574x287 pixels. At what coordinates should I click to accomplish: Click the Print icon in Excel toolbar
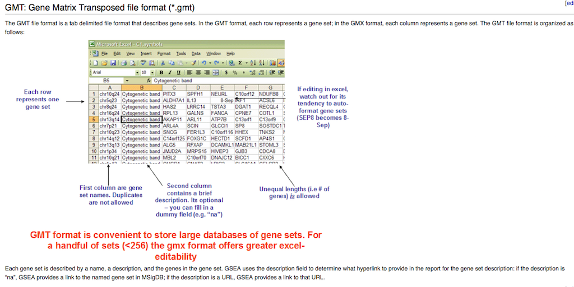[124, 63]
